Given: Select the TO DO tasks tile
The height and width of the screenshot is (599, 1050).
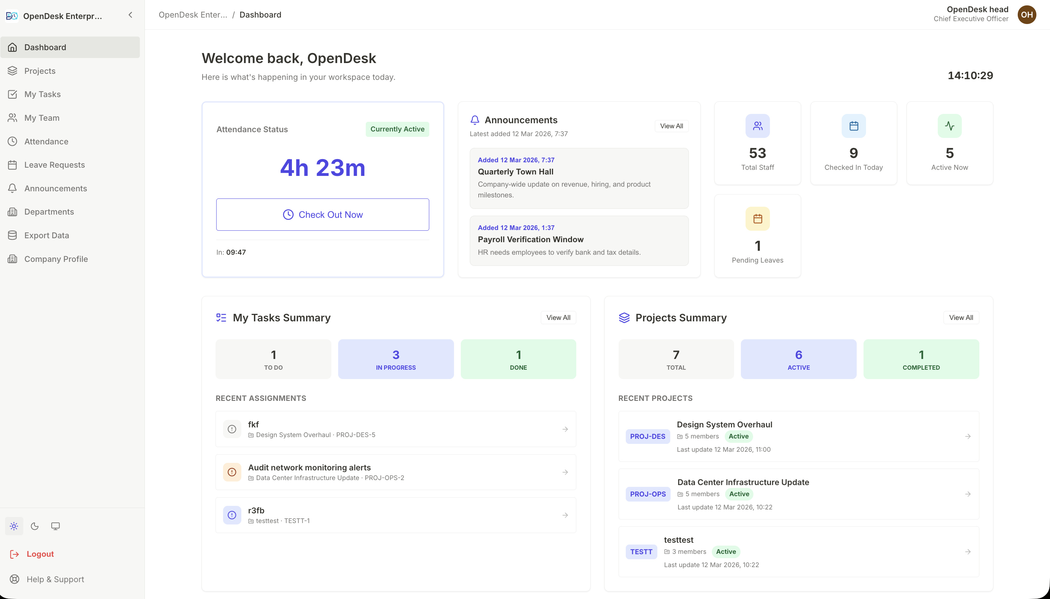Looking at the screenshot, I should pyautogui.click(x=273, y=359).
